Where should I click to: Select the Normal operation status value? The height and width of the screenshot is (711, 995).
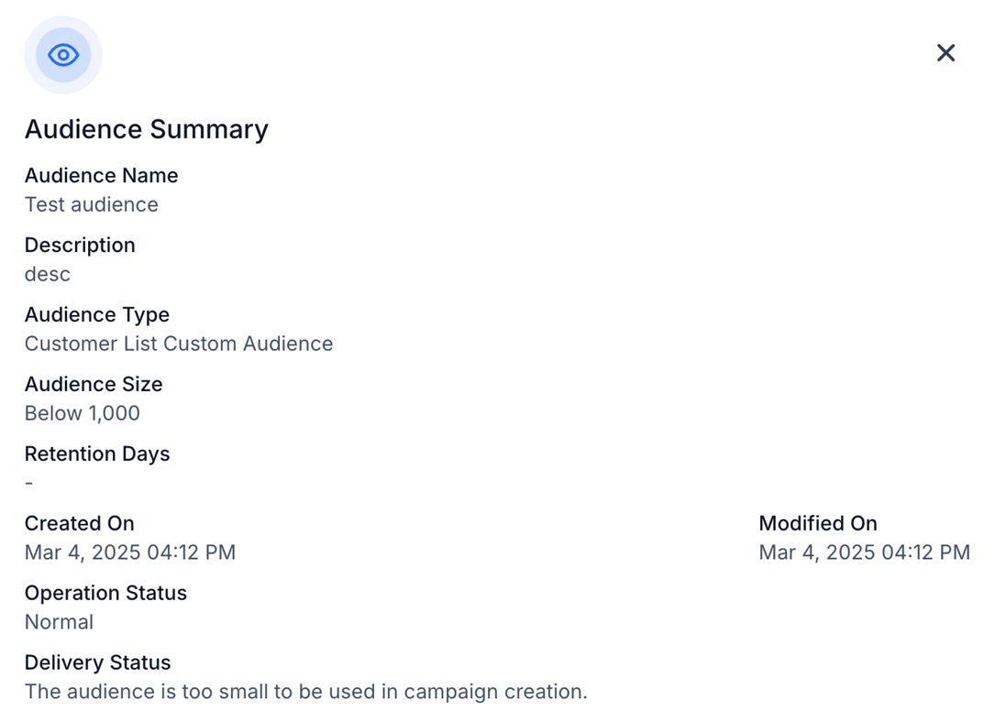(x=59, y=622)
